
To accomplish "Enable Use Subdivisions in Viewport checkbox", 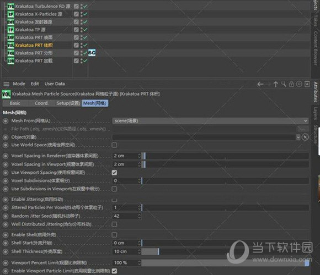I will point(115,189).
